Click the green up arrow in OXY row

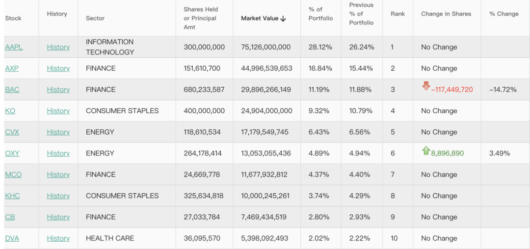point(425,150)
